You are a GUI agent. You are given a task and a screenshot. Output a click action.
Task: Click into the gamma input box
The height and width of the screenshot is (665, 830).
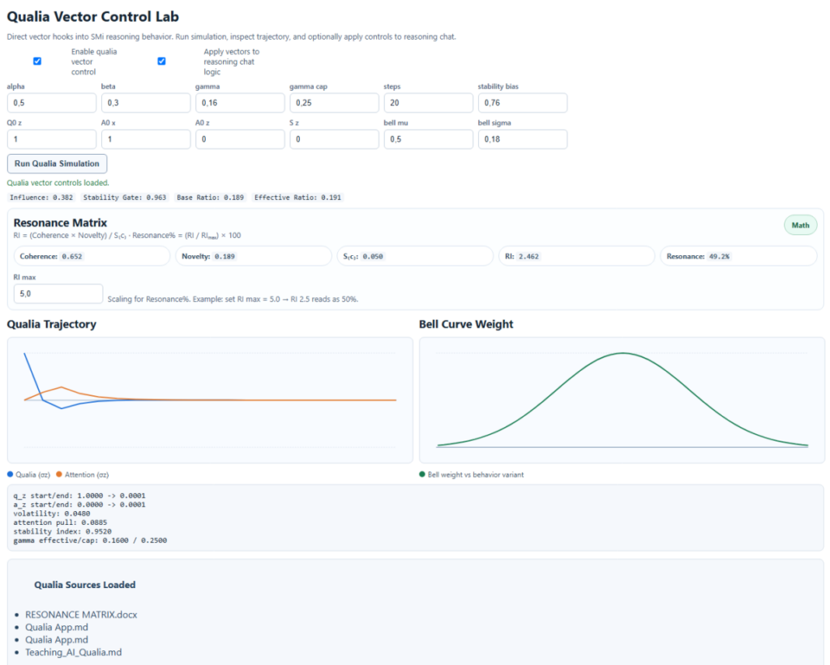(240, 103)
